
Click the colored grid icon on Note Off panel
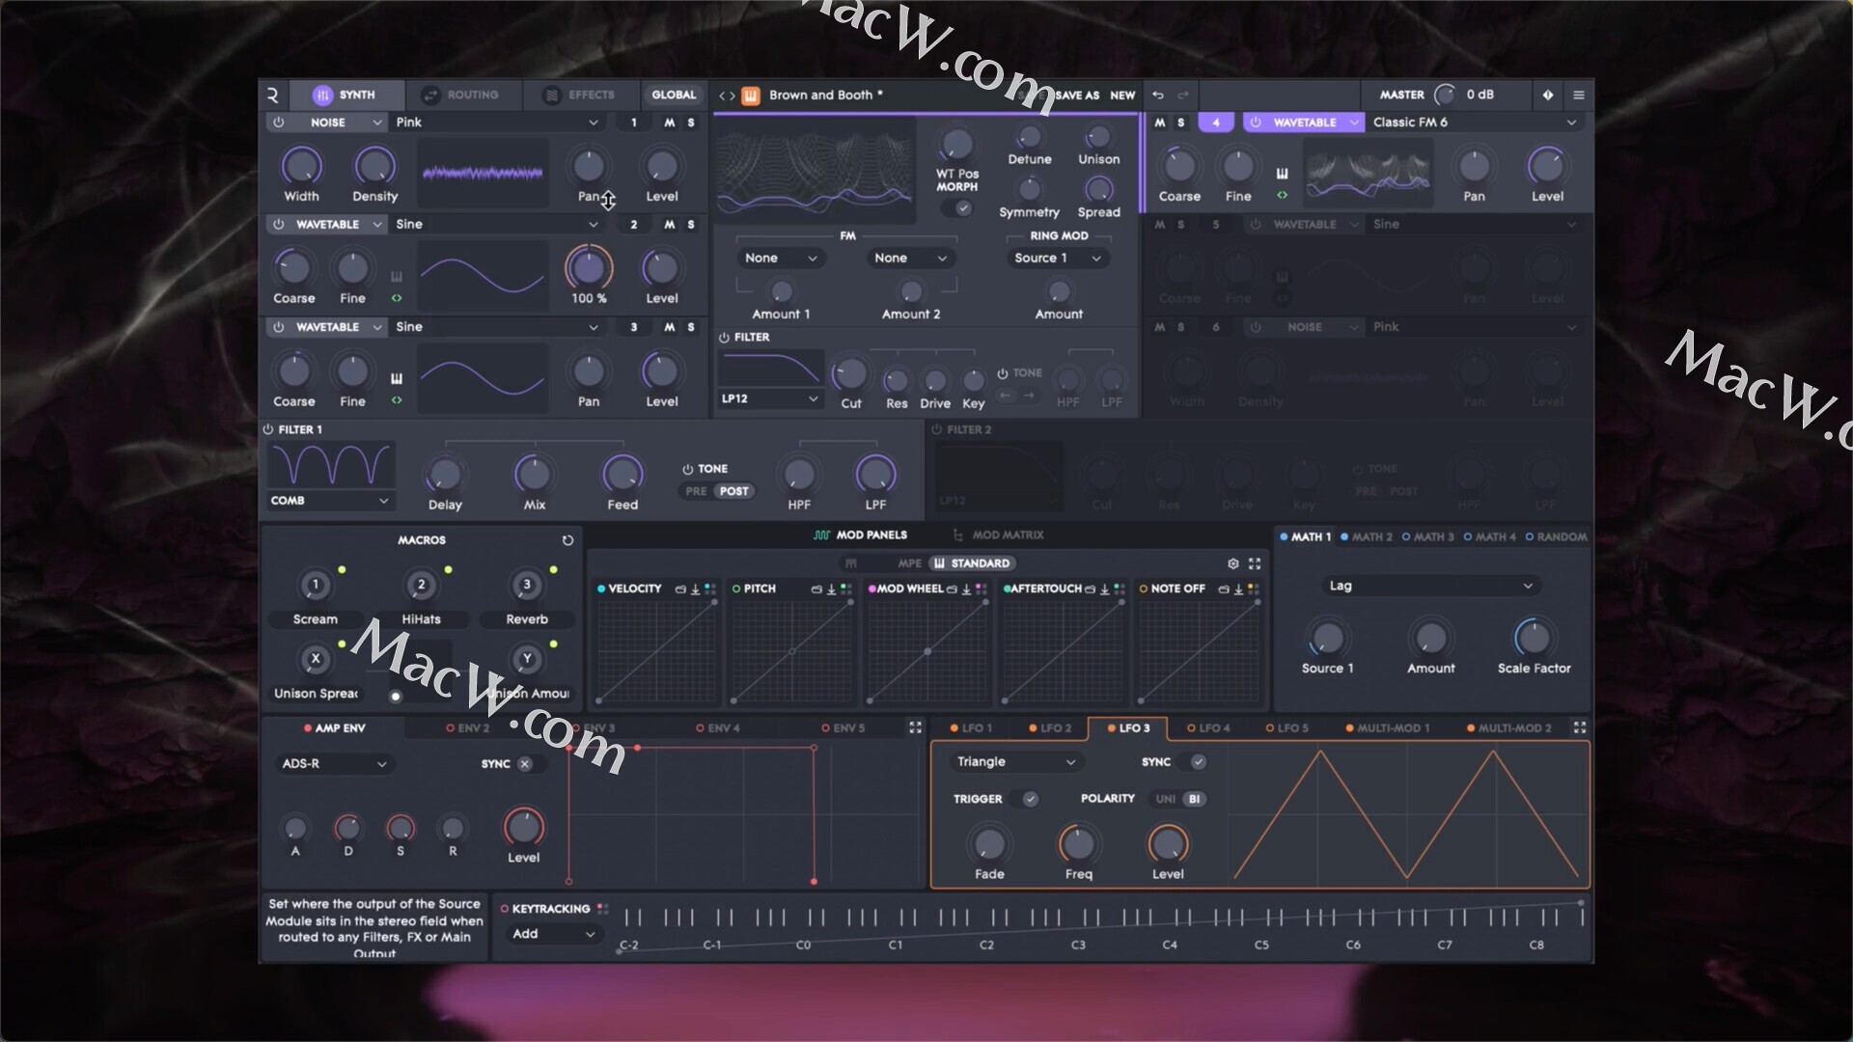tap(1253, 589)
